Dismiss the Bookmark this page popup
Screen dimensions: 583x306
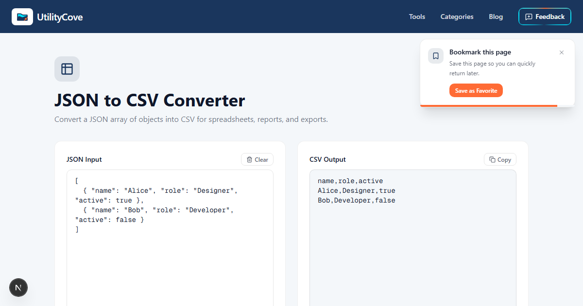[562, 52]
